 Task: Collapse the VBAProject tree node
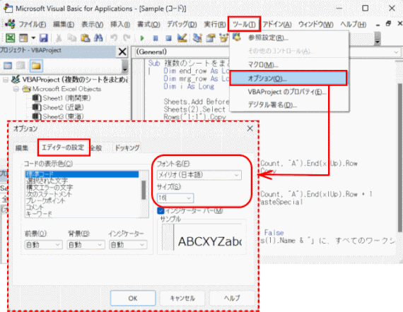point(6,80)
